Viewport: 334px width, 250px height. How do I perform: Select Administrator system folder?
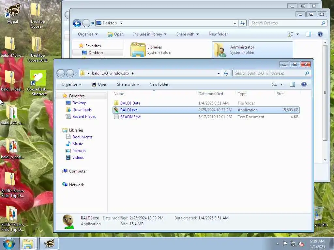click(x=252, y=50)
